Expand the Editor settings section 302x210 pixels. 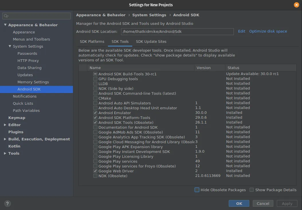pos(5,125)
